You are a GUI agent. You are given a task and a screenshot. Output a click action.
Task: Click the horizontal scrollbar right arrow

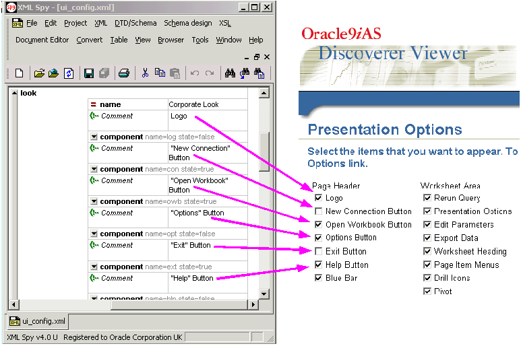[253, 304]
